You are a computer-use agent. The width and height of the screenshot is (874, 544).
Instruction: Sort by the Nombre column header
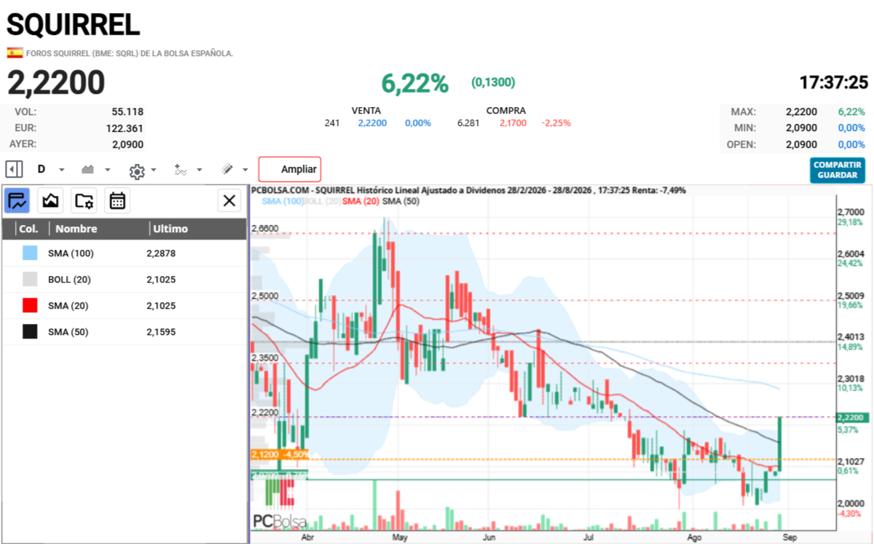tap(76, 229)
